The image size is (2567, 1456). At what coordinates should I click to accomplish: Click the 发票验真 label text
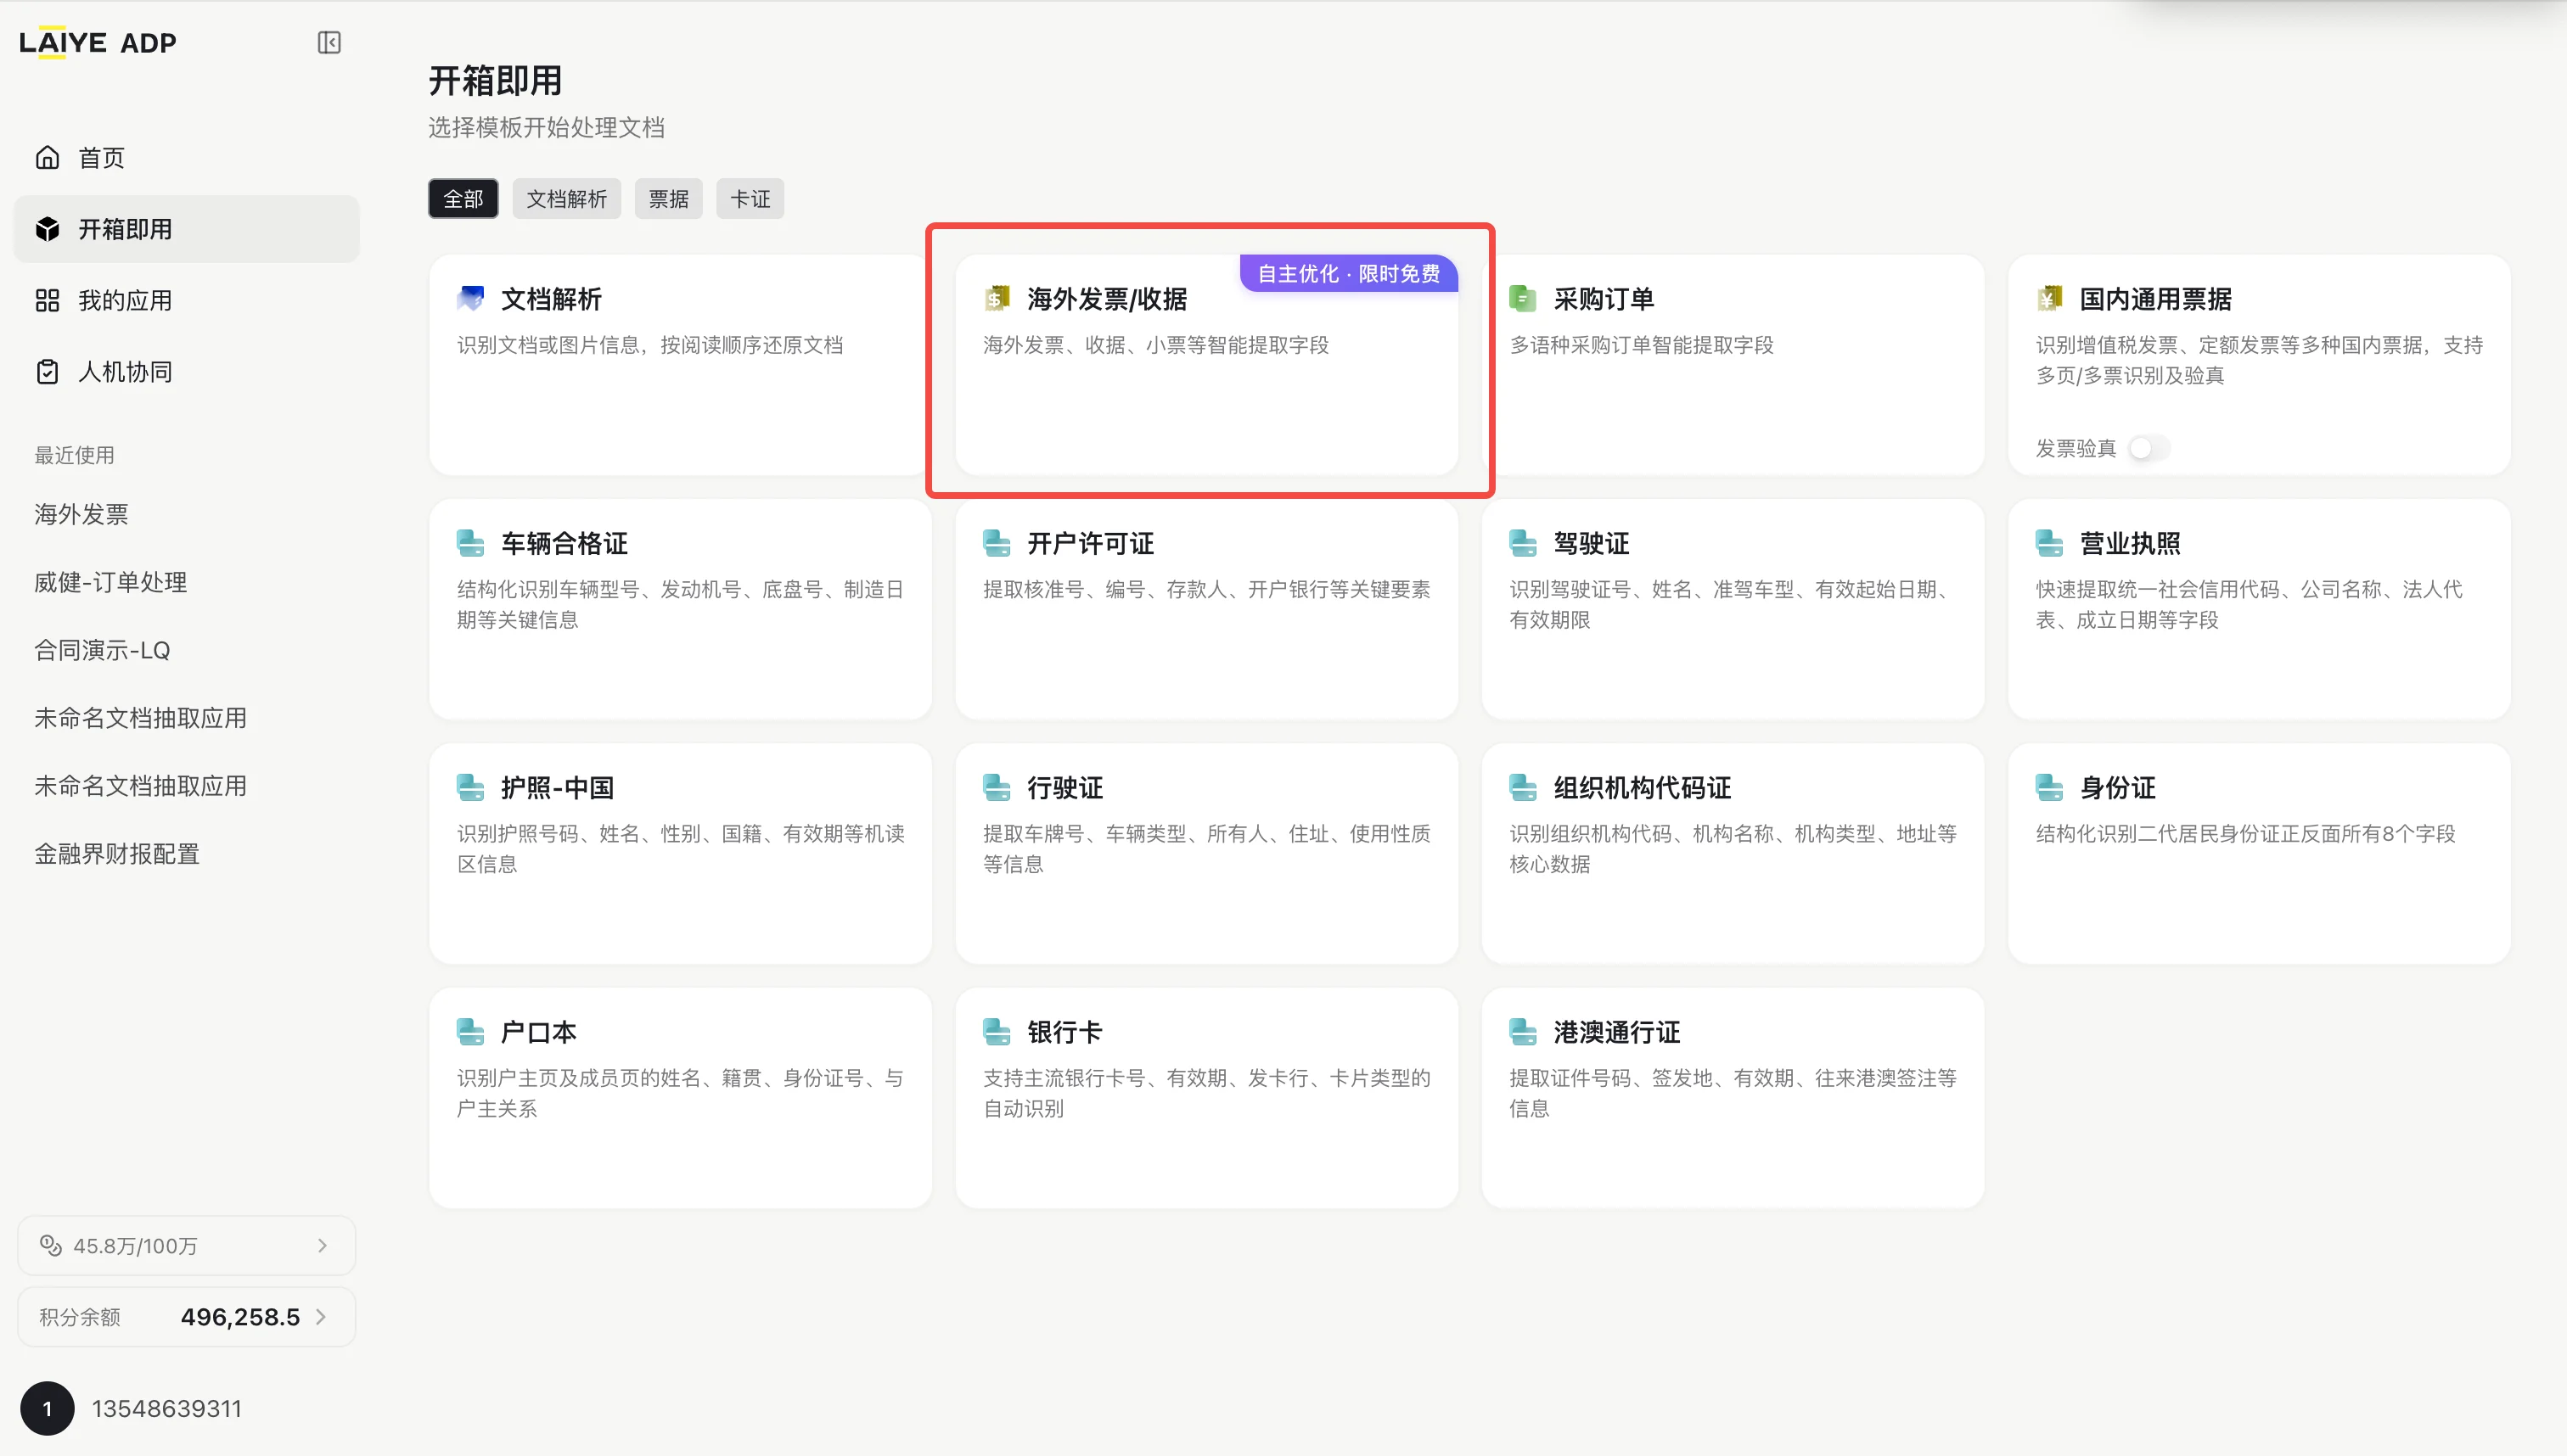(2076, 448)
